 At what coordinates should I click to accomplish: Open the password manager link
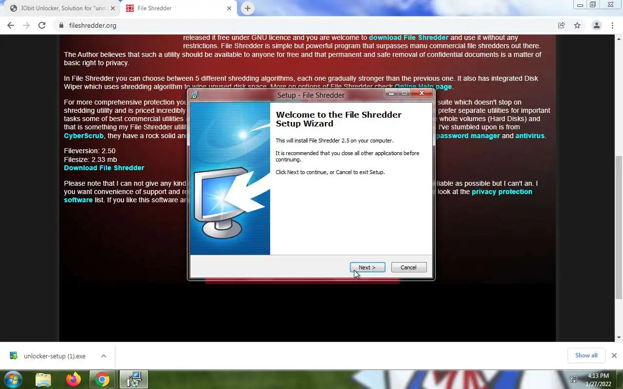[x=468, y=136]
